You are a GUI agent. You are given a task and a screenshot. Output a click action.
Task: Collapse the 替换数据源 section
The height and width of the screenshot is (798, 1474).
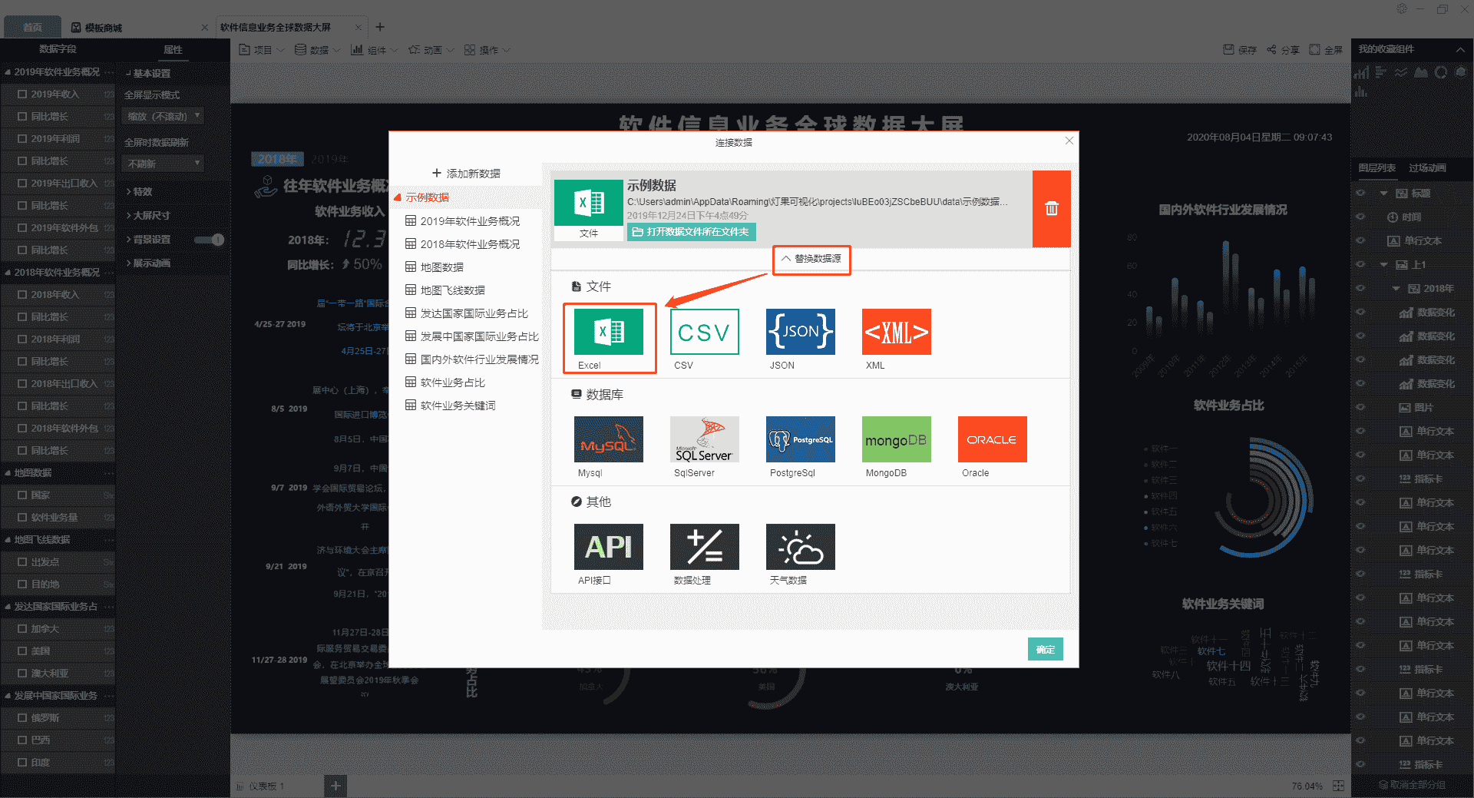click(811, 259)
